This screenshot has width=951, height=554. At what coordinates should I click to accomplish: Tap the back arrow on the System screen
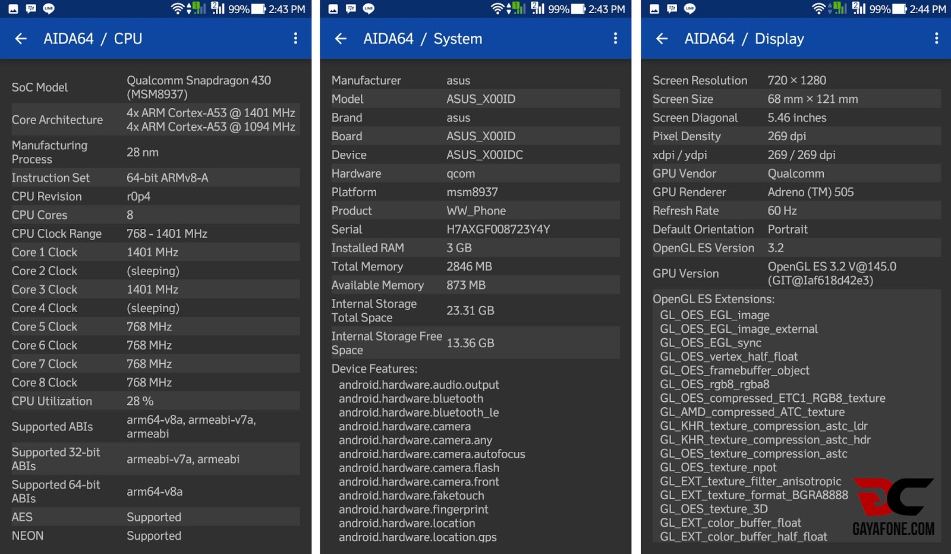[x=341, y=39]
